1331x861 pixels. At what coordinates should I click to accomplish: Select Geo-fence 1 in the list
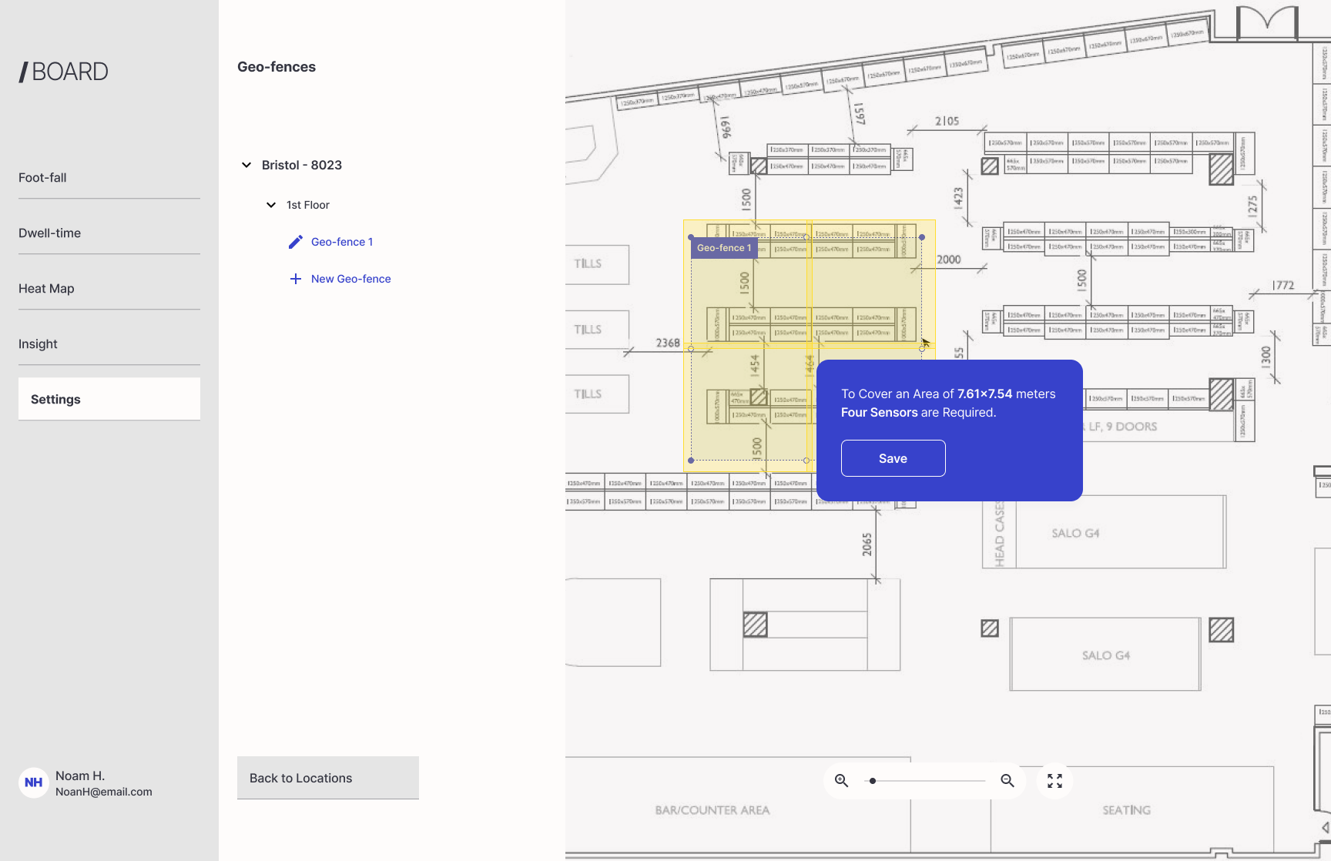(342, 242)
